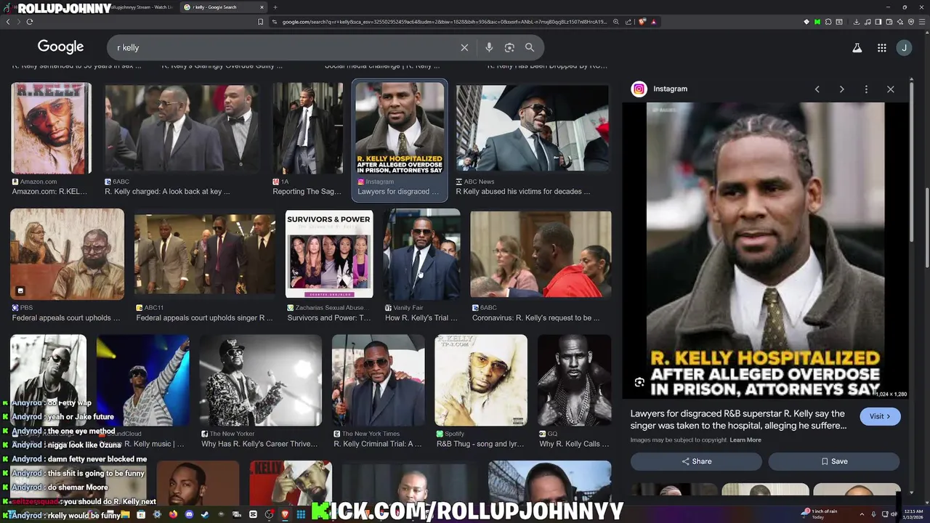Open the 6ABC R. Kelly charged image

[182, 128]
